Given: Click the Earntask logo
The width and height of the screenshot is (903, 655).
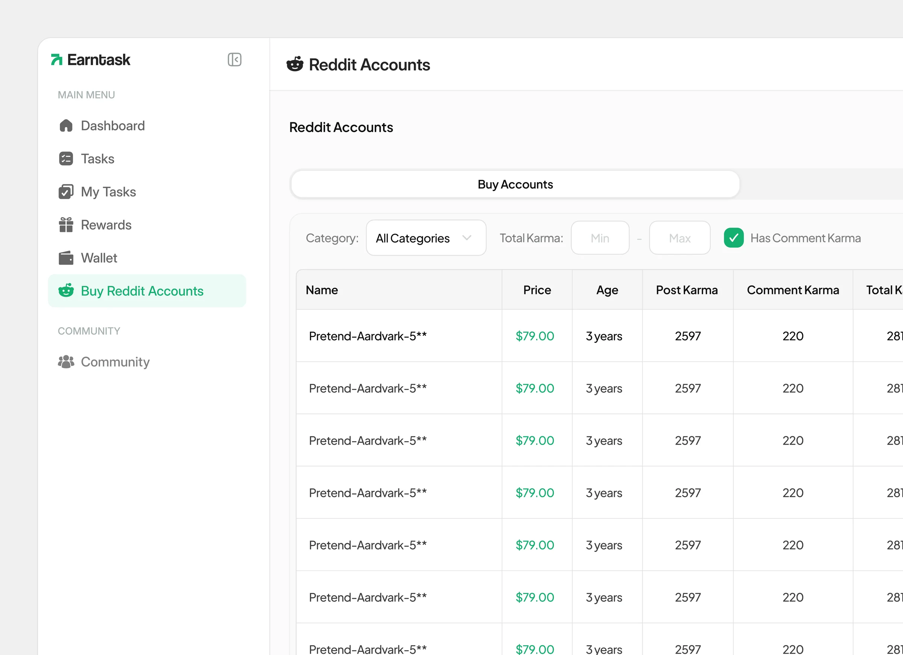Looking at the screenshot, I should tap(90, 60).
